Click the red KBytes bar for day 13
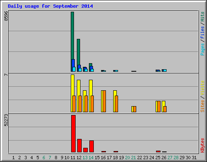 [85, 150]
